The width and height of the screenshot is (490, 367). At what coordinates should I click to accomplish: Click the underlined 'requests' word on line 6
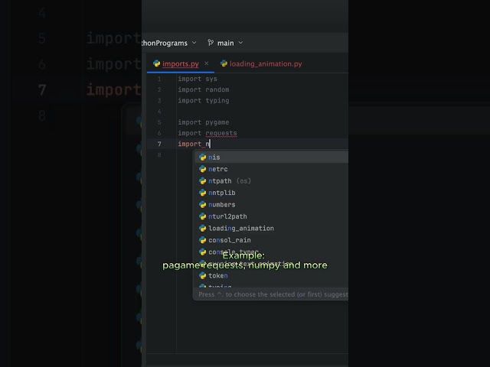point(221,133)
